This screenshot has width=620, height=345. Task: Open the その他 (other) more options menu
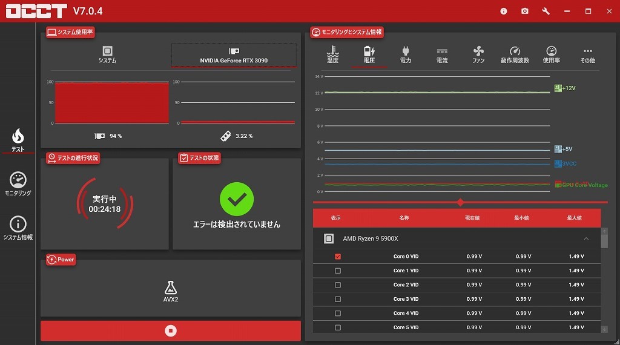click(x=587, y=54)
